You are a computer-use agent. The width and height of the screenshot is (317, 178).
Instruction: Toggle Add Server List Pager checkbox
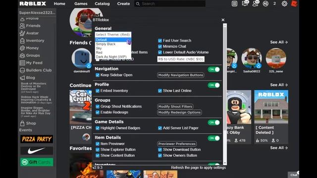[x=160, y=128]
